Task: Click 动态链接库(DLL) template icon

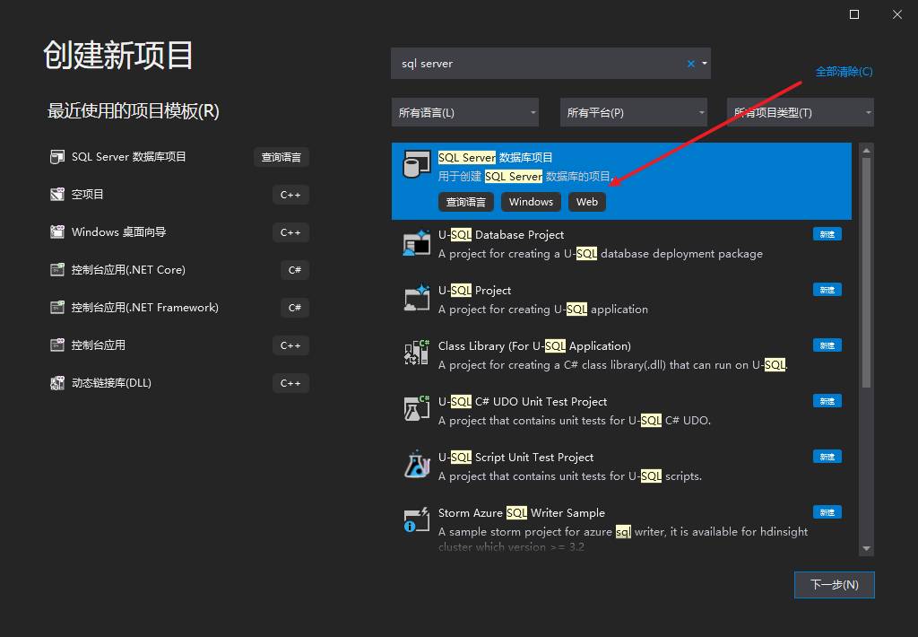Action: pos(56,383)
